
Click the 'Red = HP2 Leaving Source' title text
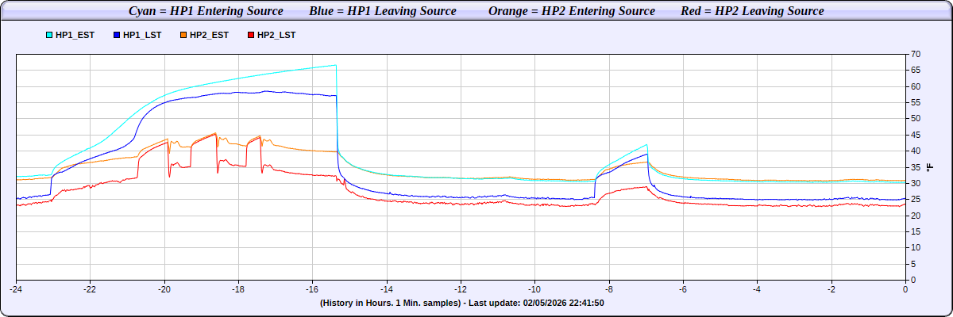pyautogui.click(x=752, y=11)
